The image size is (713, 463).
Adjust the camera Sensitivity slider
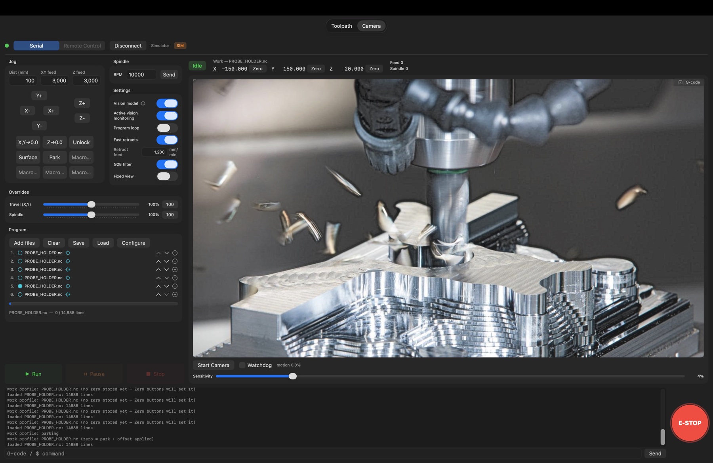pyautogui.click(x=450, y=376)
